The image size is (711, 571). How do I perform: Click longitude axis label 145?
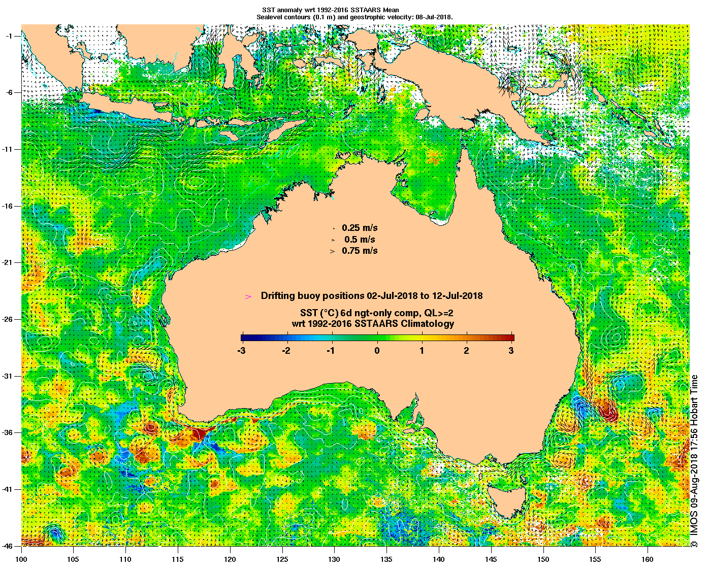click(x=491, y=559)
